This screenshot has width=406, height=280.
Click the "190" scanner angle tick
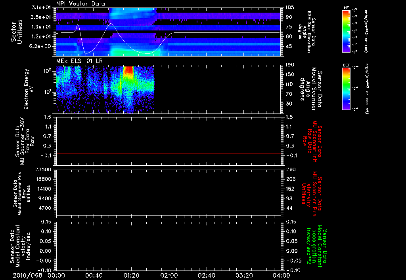pyautogui.click(x=290, y=65)
